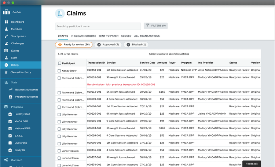Open Dashboard from the sidebar icon
The width and height of the screenshot is (275, 167).
tap(6, 22)
